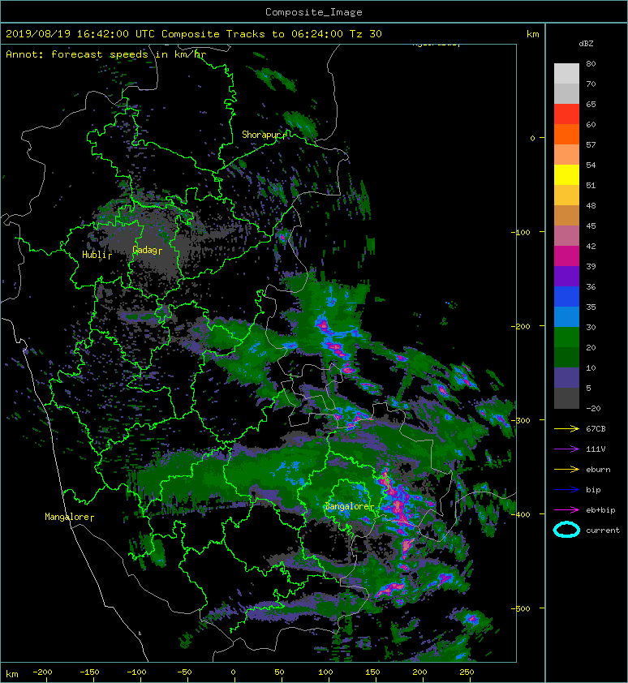Screen dimensions: 628x683
Task: Click the eburn legend label
Action: (598, 469)
